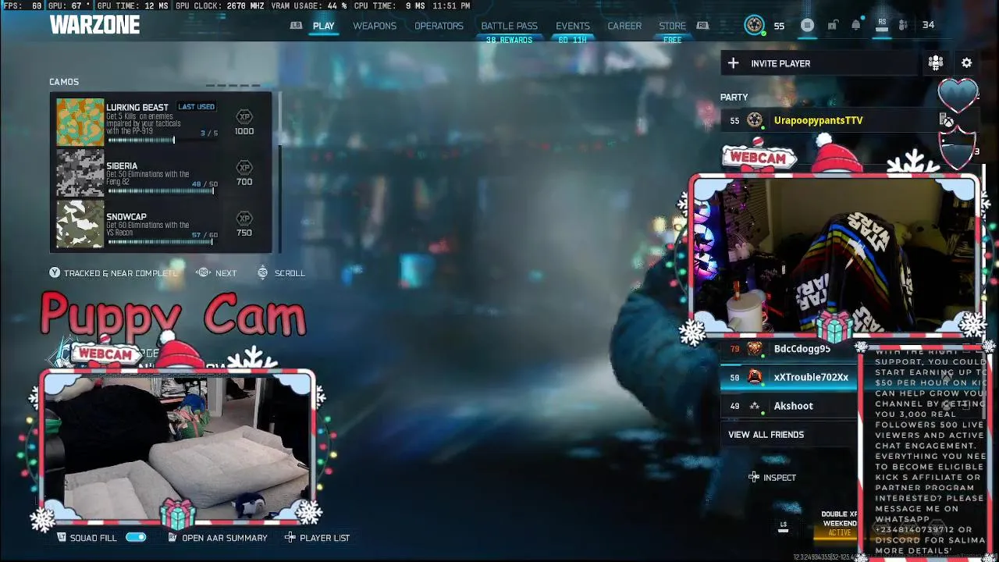Click the RS icon beside SCROLL
Screen dimensions: 999x562
(x=262, y=272)
